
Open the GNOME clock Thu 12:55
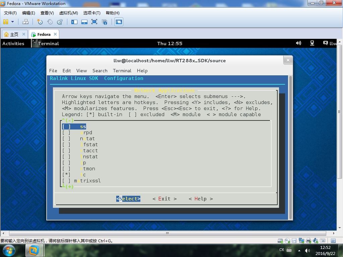tap(170, 44)
